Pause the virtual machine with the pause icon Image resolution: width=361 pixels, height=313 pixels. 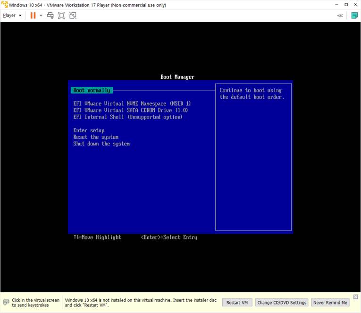pos(33,16)
